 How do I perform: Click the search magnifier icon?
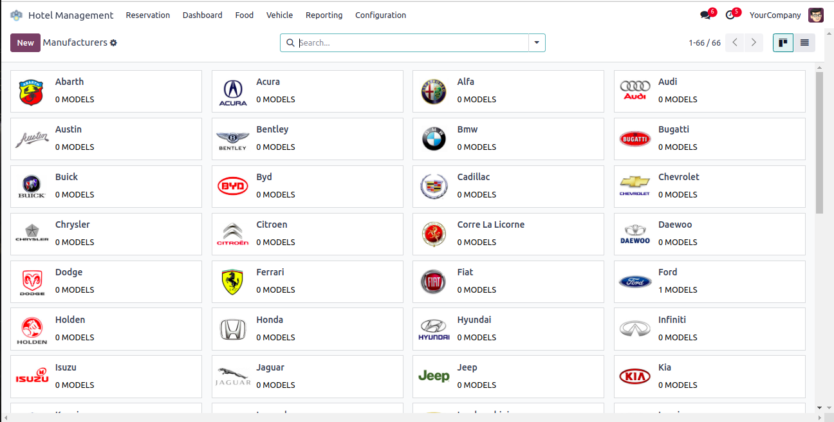(290, 43)
